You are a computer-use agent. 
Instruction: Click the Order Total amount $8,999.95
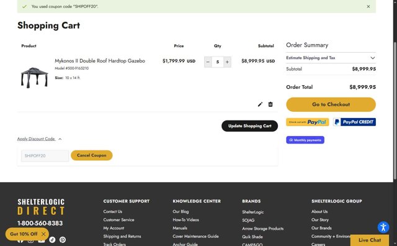point(362,87)
